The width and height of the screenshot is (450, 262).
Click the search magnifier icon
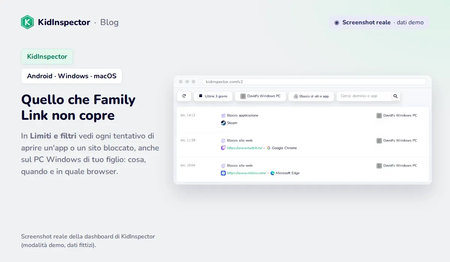[x=395, y=96]
